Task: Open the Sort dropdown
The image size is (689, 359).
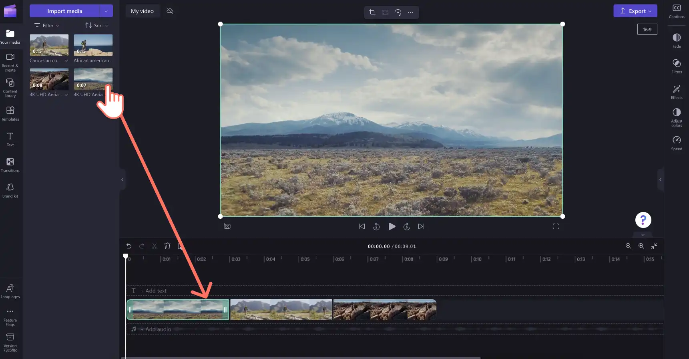Action: pos(97,25)
